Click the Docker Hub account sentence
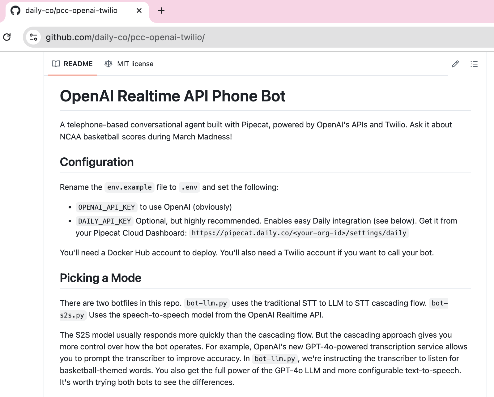 (x=247, y=253)
